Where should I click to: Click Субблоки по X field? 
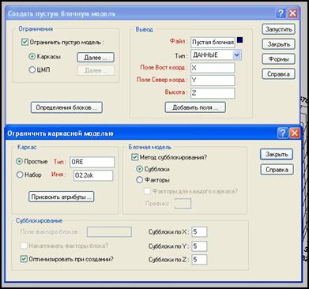coord(199,232)
